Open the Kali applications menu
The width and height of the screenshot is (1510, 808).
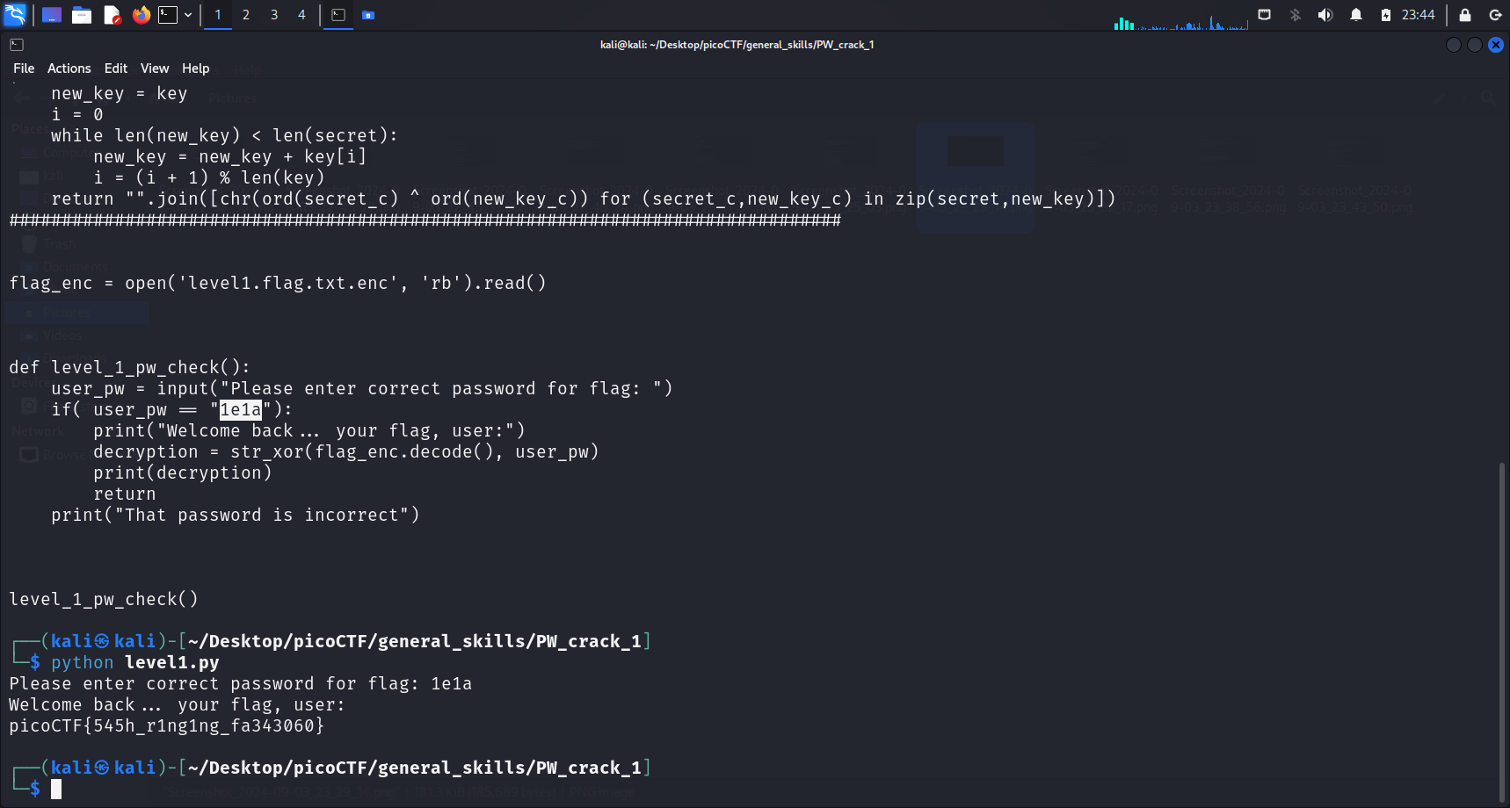(x=15, y=15)
